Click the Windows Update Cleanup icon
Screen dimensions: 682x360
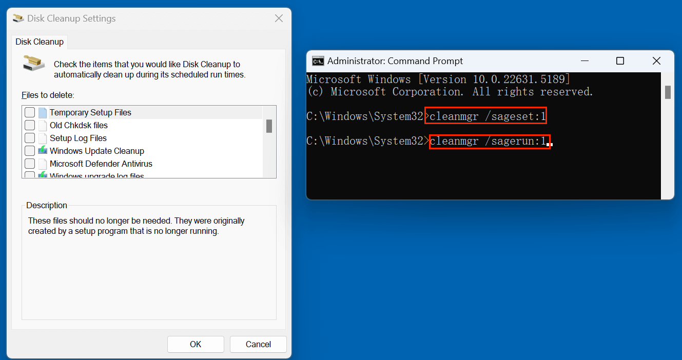click(x=43, y=151)
